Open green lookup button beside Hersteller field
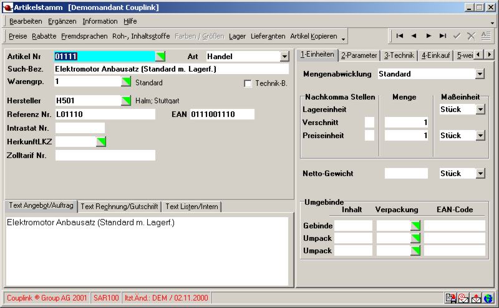The height and width of the screenshot is (308, 499). point(126,101)
